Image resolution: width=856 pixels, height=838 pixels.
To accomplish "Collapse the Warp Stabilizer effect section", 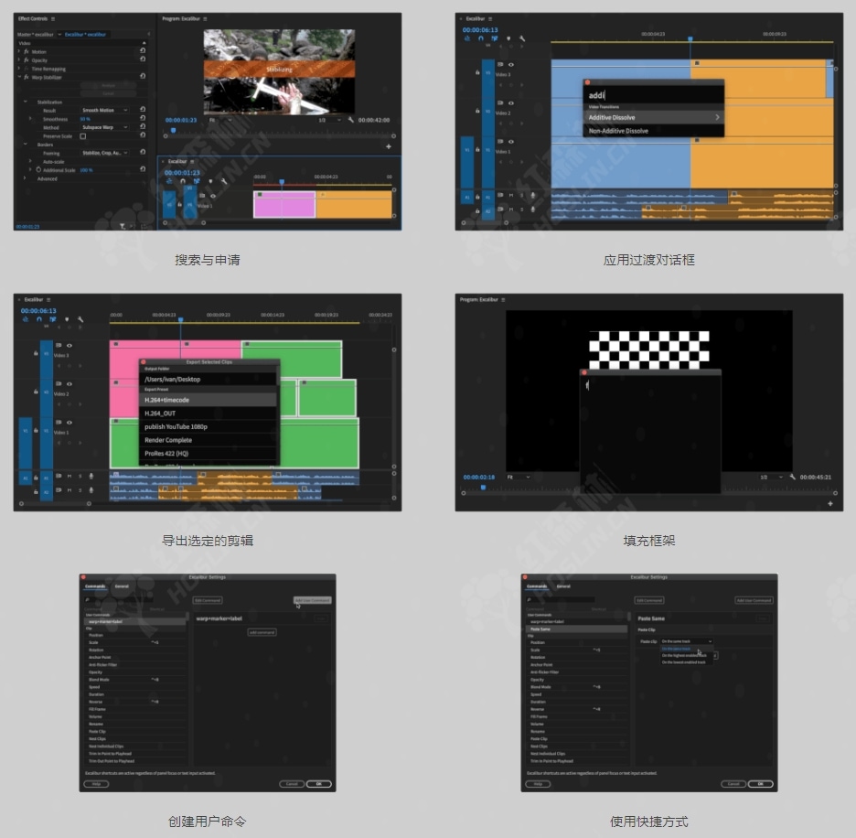I will pos(19,77).
